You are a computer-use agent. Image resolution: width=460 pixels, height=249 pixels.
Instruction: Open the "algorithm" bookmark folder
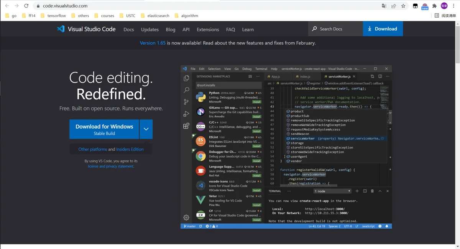pos(186,16)
